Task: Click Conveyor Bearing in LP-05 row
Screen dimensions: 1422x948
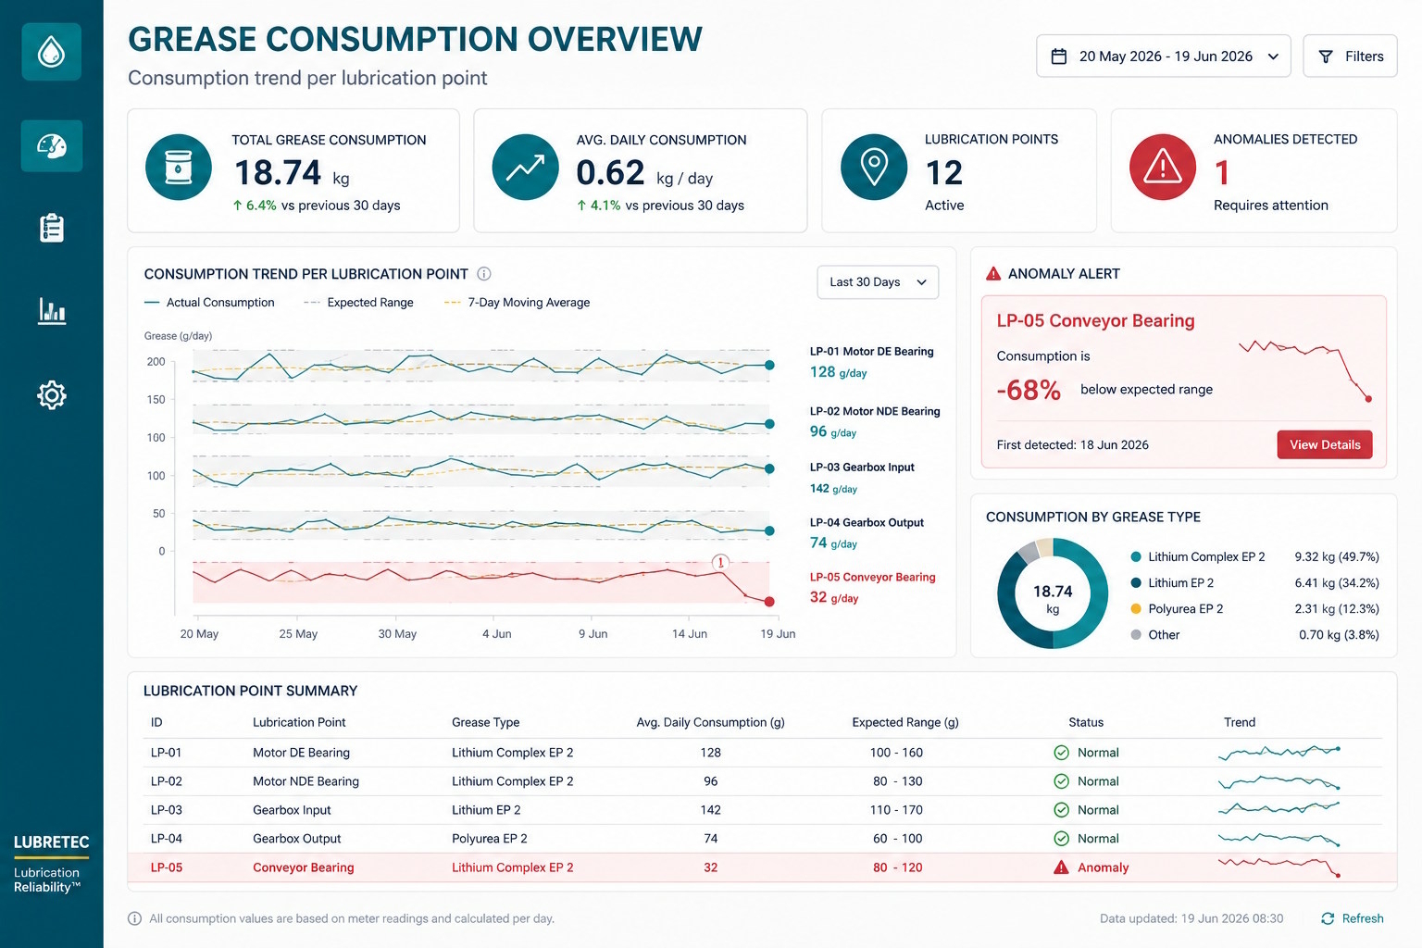Action: click(x=304, y=867)
